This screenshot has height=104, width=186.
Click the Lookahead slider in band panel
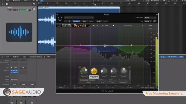pos(123,80)
